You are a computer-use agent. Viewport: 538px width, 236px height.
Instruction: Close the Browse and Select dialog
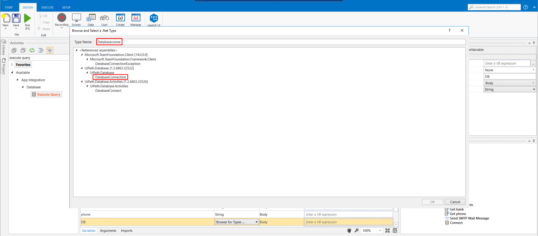[x=462, y=31]
